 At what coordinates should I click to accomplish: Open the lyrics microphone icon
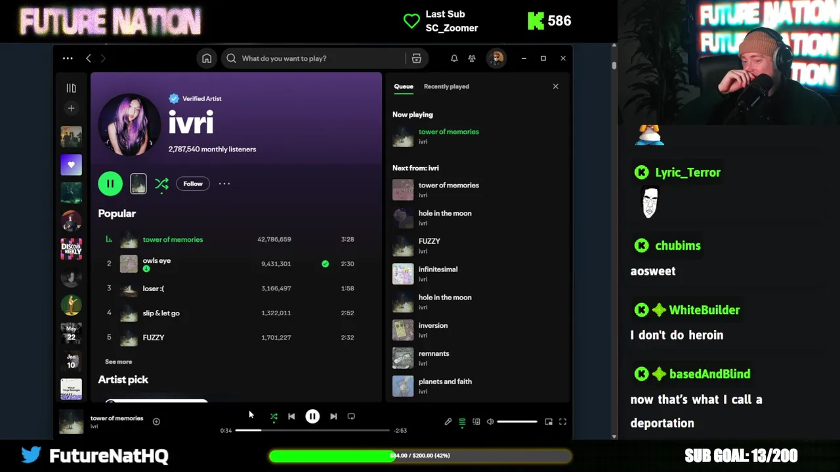coord(448,422)
